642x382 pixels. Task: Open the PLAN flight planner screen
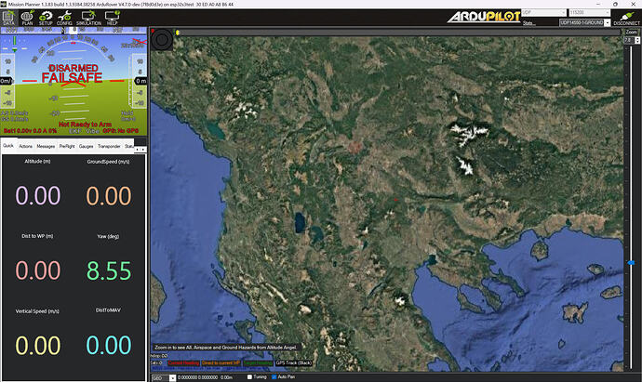(27, 18)
